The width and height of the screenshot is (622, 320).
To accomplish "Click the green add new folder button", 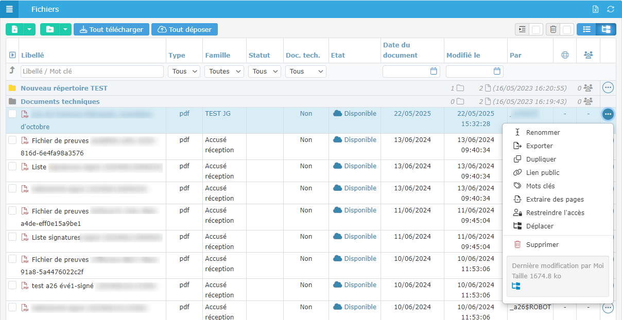I will (49, 29).
